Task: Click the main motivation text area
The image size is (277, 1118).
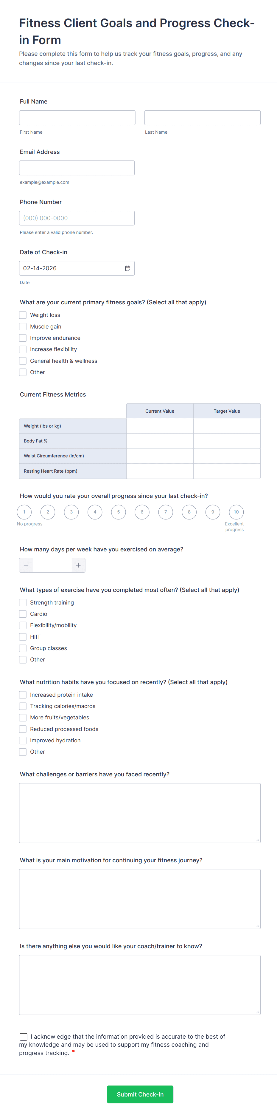Action: 140,899
